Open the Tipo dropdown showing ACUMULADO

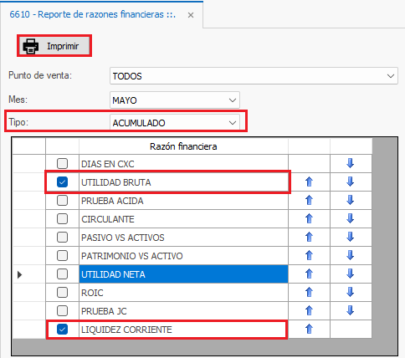tap(175, 122)
